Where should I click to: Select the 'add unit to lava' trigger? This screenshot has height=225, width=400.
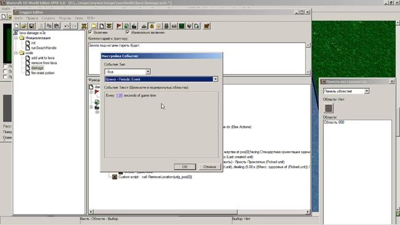click(42, 58)
